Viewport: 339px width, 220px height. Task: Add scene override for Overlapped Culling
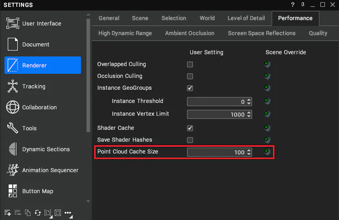267,64
